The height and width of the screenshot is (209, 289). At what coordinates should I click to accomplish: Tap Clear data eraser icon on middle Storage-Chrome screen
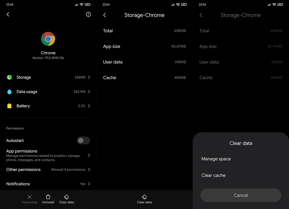pyautogui.click(x=144, y=197)
